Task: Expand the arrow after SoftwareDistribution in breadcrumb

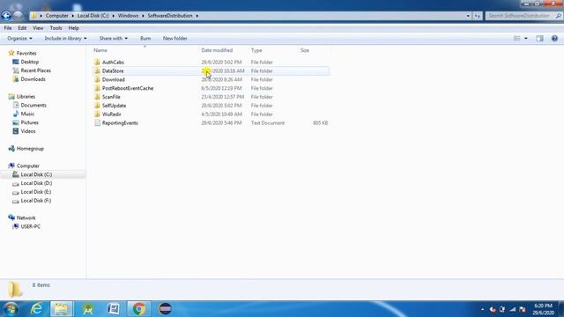Action: tap(197, 16)
